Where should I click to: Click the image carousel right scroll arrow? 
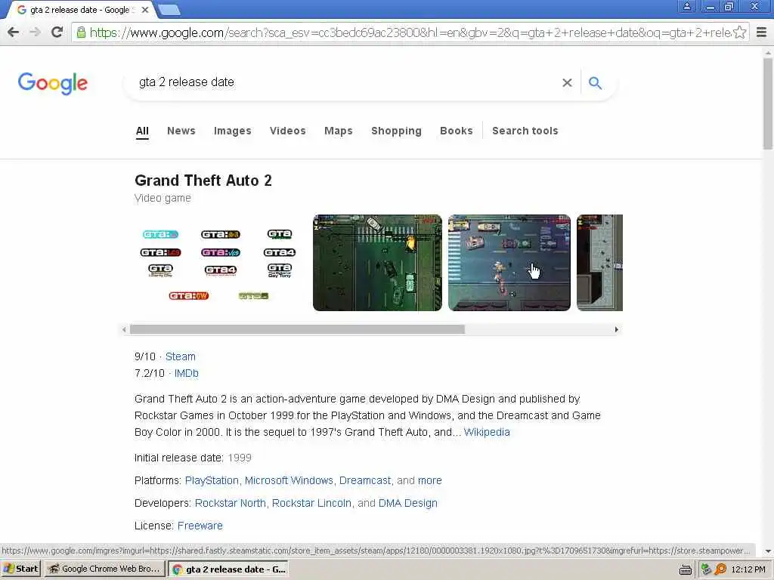click(617, 329)
